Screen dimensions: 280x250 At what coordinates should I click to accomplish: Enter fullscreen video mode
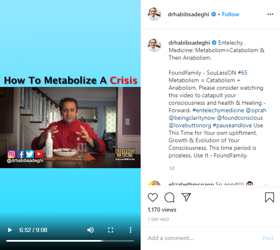tap(111, 230)
